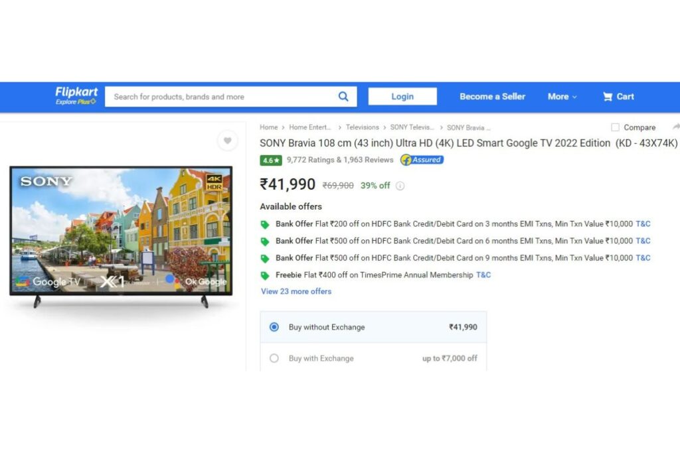Open T&C for 9 months EMI offer
The width and height of the screenshot is (680, 453).
pos(643,258)
